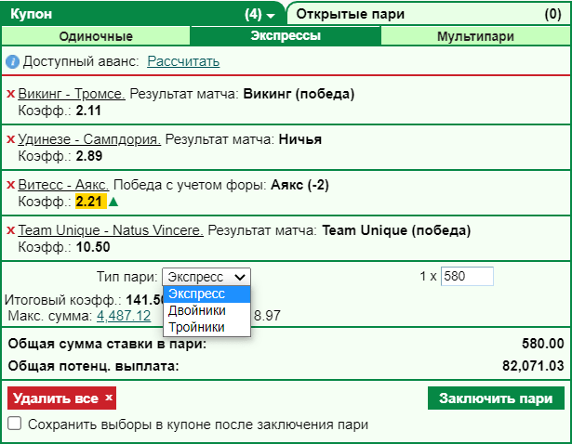Click the Рассчитать link
The height and width of the screenshot is (444, 572).
tap(183, 61)
